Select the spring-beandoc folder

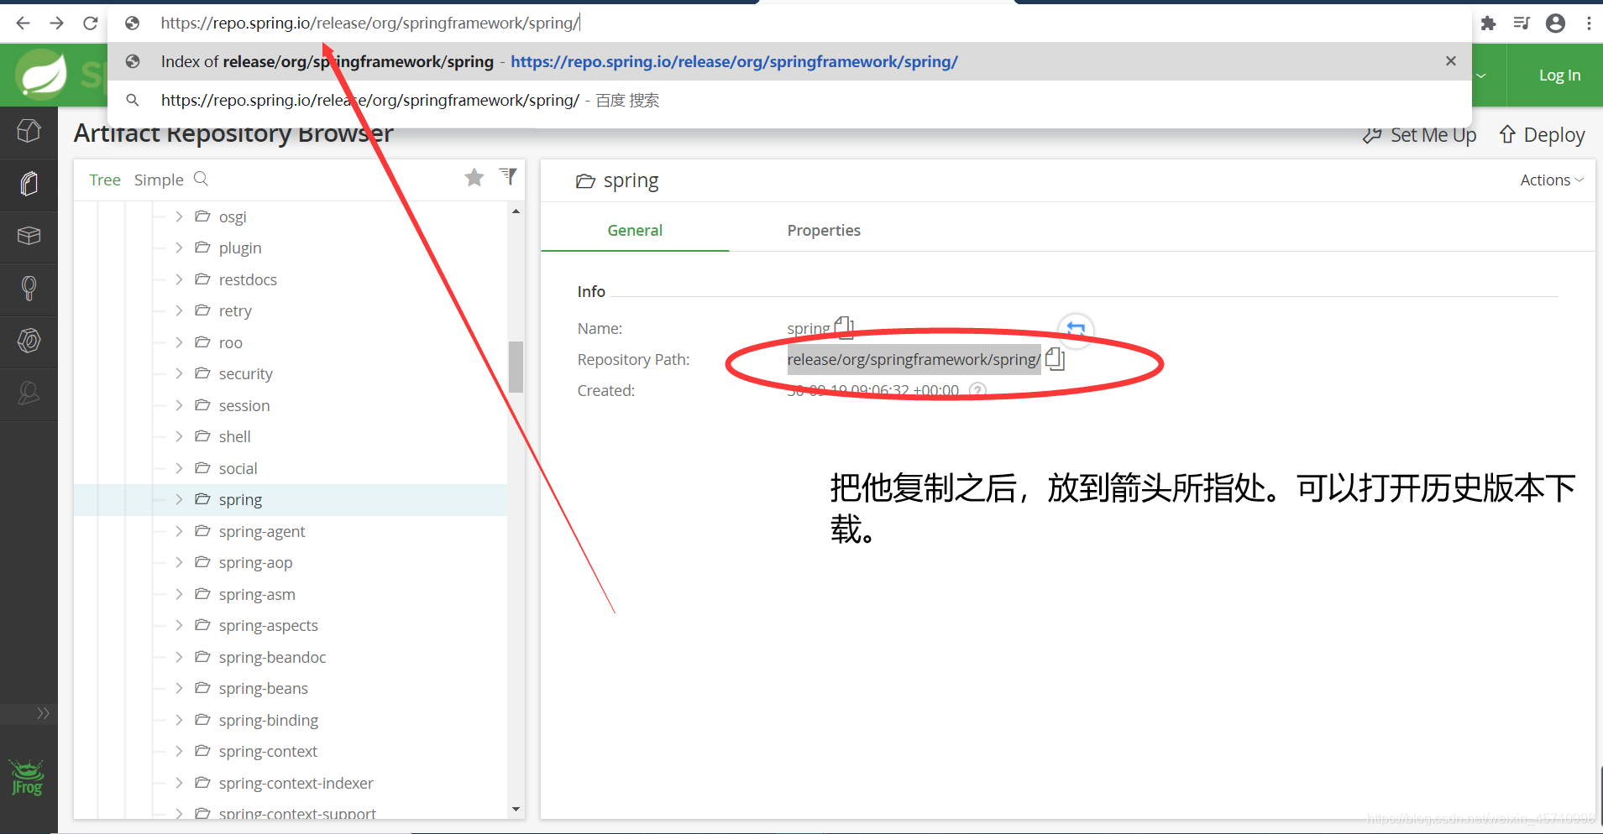[272, 657]
